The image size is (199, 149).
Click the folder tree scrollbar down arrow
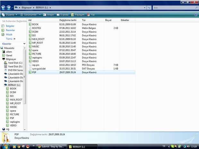25,130
